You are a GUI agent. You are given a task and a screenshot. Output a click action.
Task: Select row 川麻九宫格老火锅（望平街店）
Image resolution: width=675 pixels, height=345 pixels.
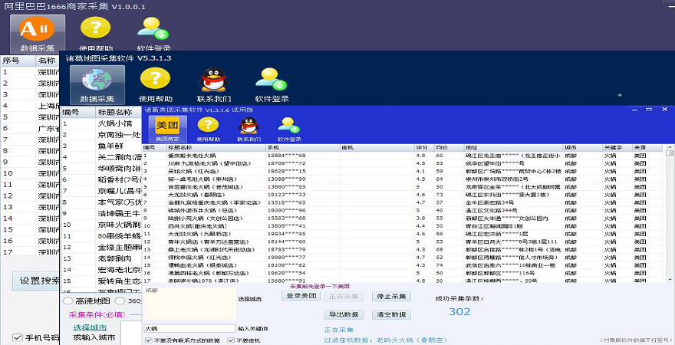[x=403, y=163]
